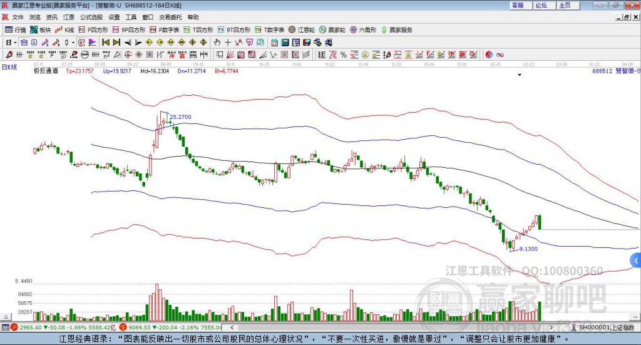The width and height of the screenshot is (641, 345).
Task: Open the T数字表 time table
Action: click(x=269, y=30)
